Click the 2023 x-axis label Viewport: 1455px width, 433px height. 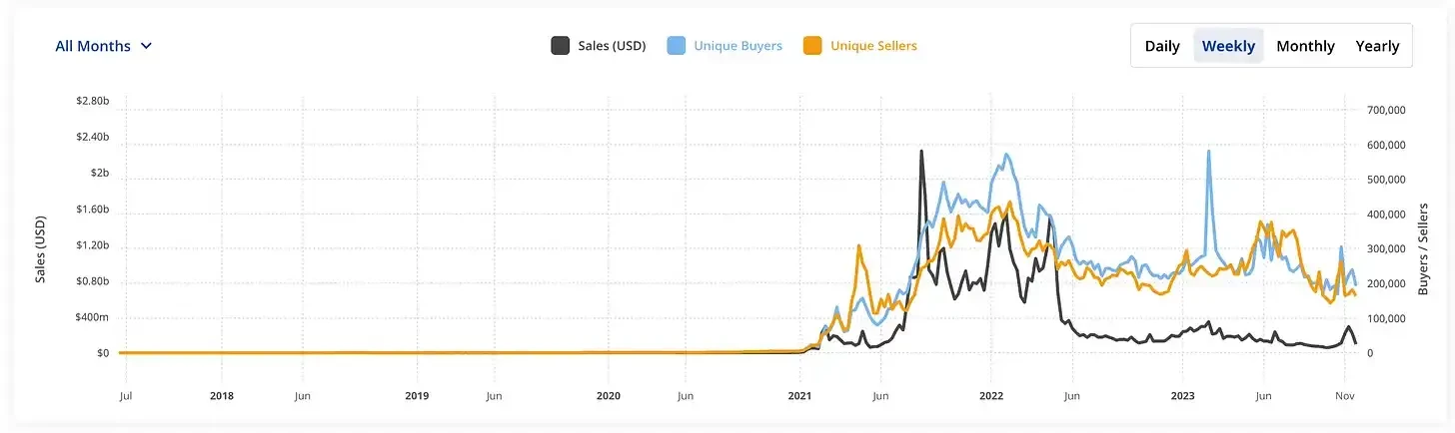coord(1182,395)
